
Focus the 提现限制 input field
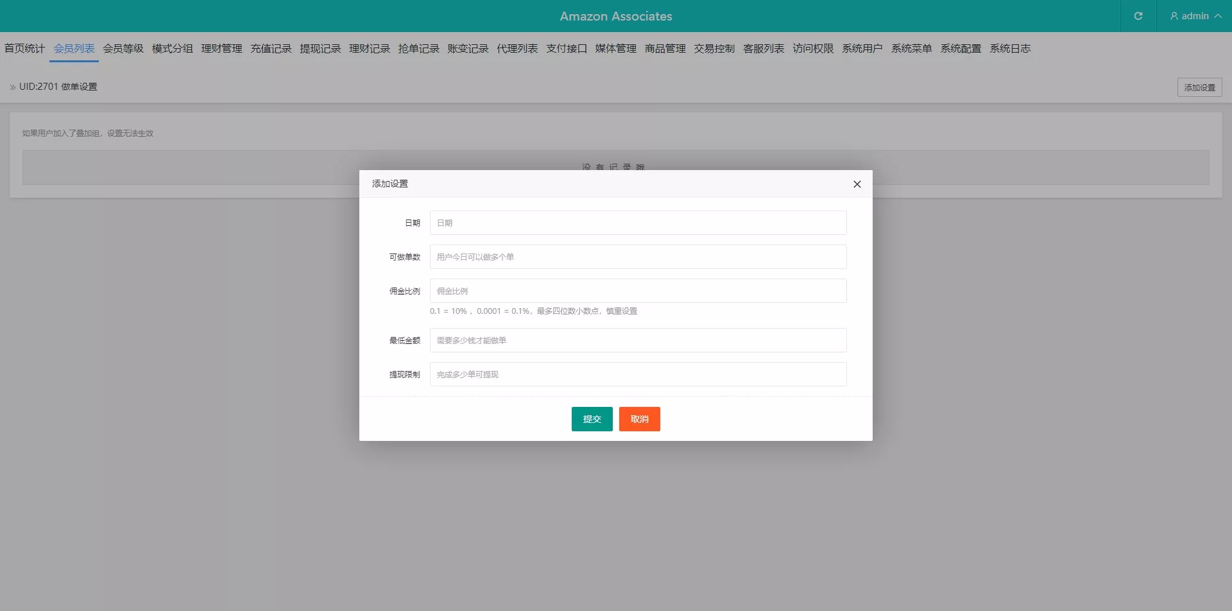tap(638, 374)
